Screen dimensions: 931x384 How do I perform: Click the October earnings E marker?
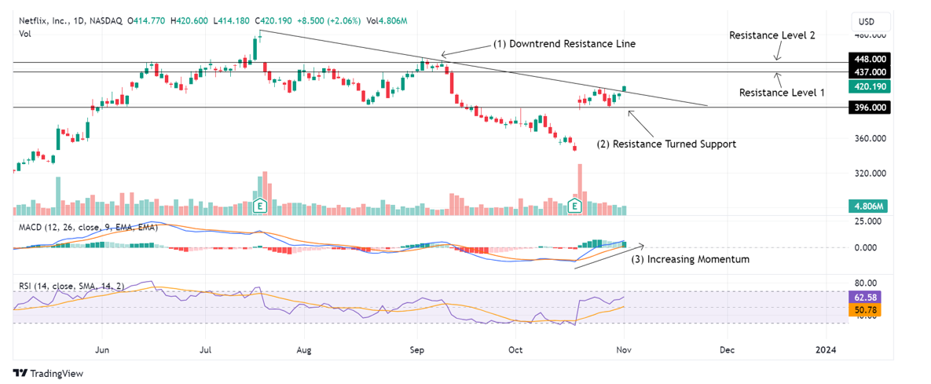click(574, 206)
